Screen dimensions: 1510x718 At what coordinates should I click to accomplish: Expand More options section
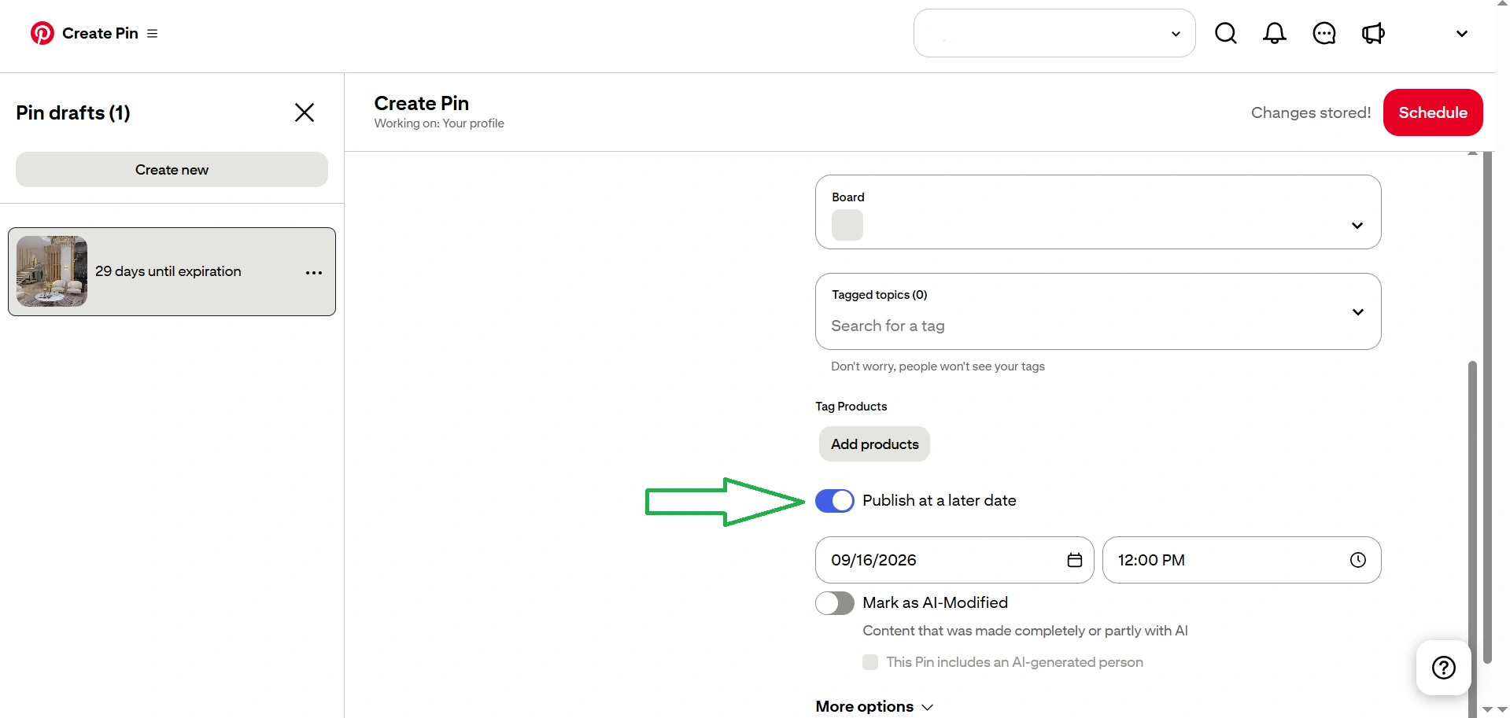click(x=874, y=706)
